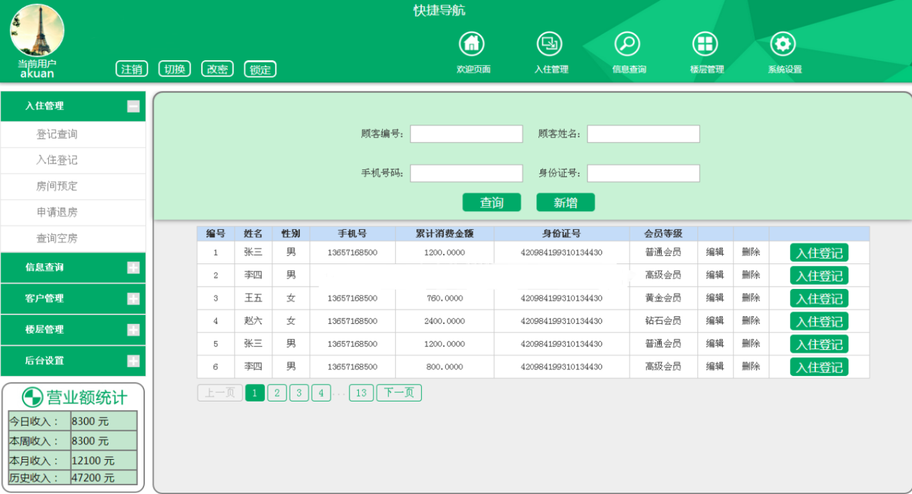Click the 注销 logout button
The height and width of the screenshot is (494, 912).
click(x=131, y=68)
